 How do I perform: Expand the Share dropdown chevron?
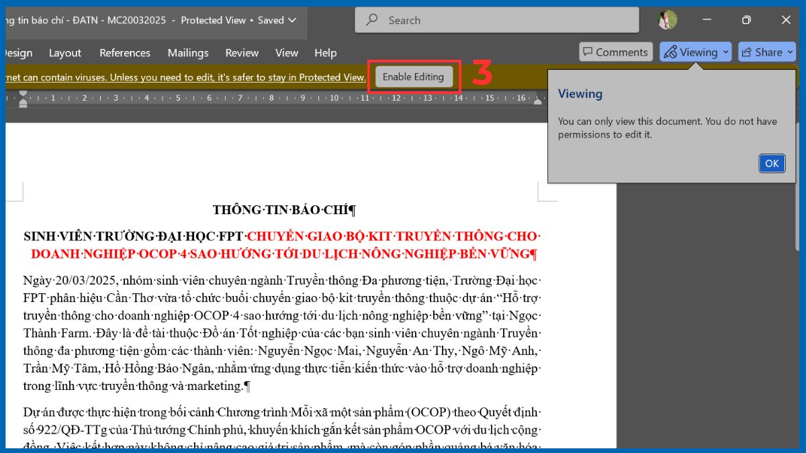tap(790, 52)
